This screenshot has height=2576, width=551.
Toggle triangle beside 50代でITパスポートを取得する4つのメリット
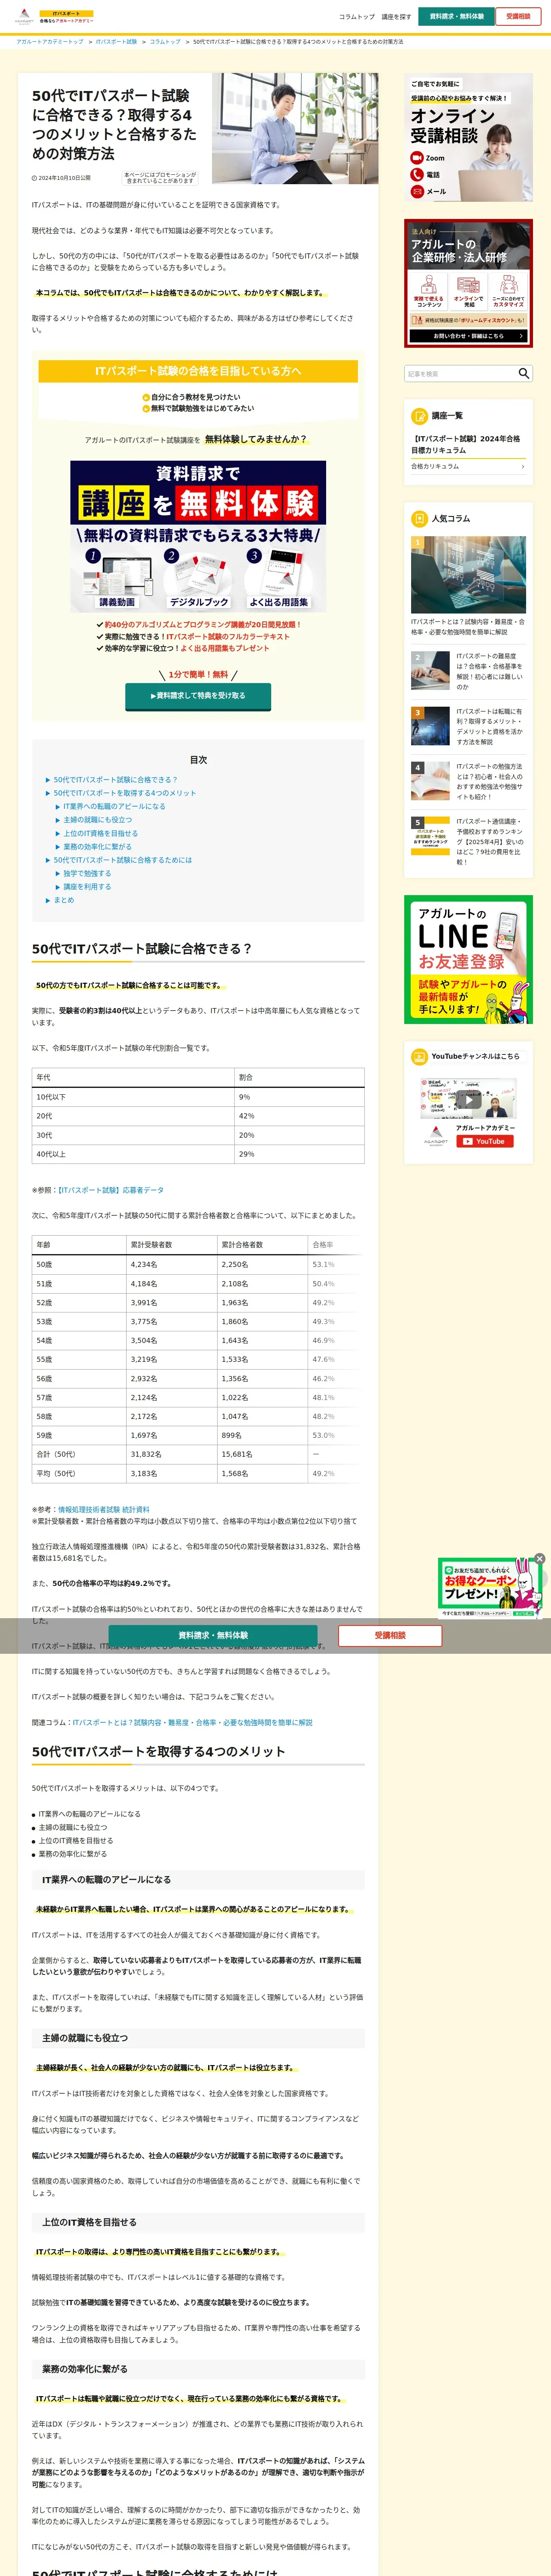(x=47, y=793)
